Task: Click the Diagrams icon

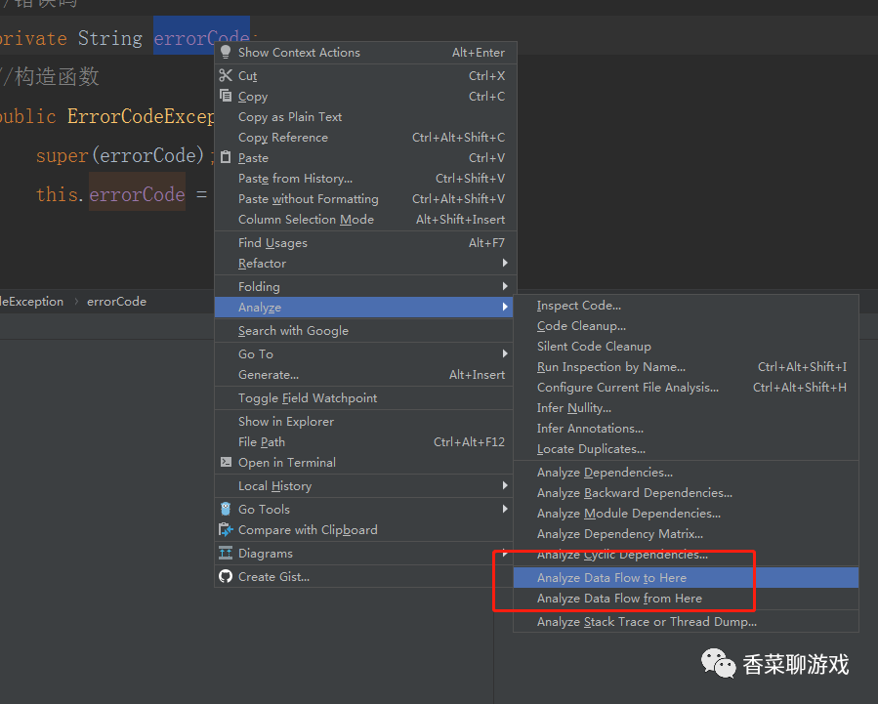Action: tap(226, 553)
